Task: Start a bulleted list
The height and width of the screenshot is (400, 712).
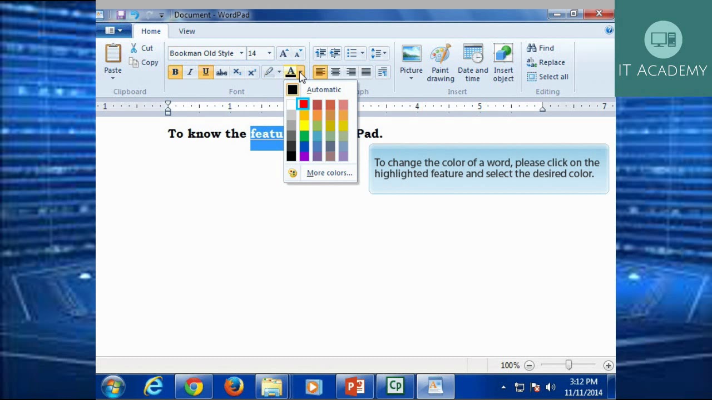Action: click(352, 53)
